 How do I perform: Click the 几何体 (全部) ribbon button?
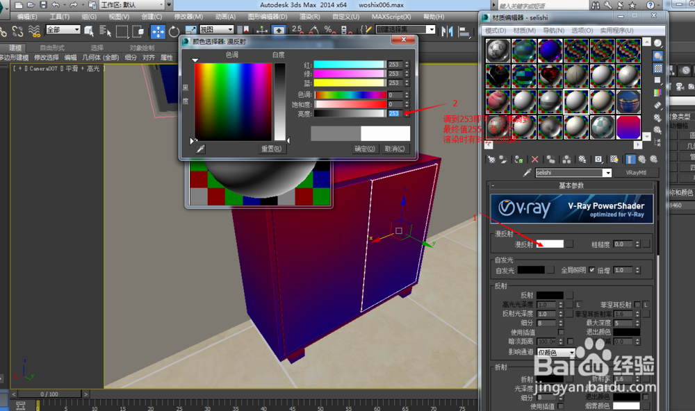(x=101, y=58)
